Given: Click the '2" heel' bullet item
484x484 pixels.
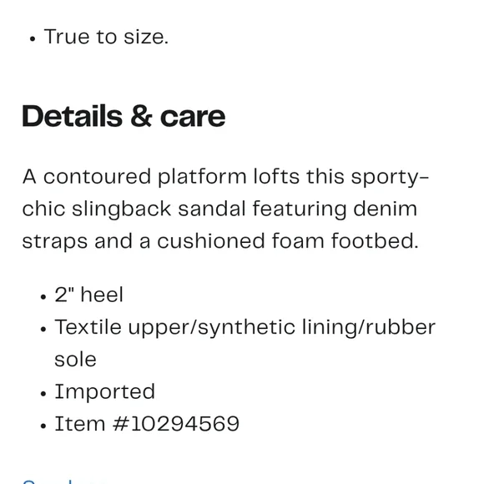Looking at the screenshot, I should coord(89,295).
